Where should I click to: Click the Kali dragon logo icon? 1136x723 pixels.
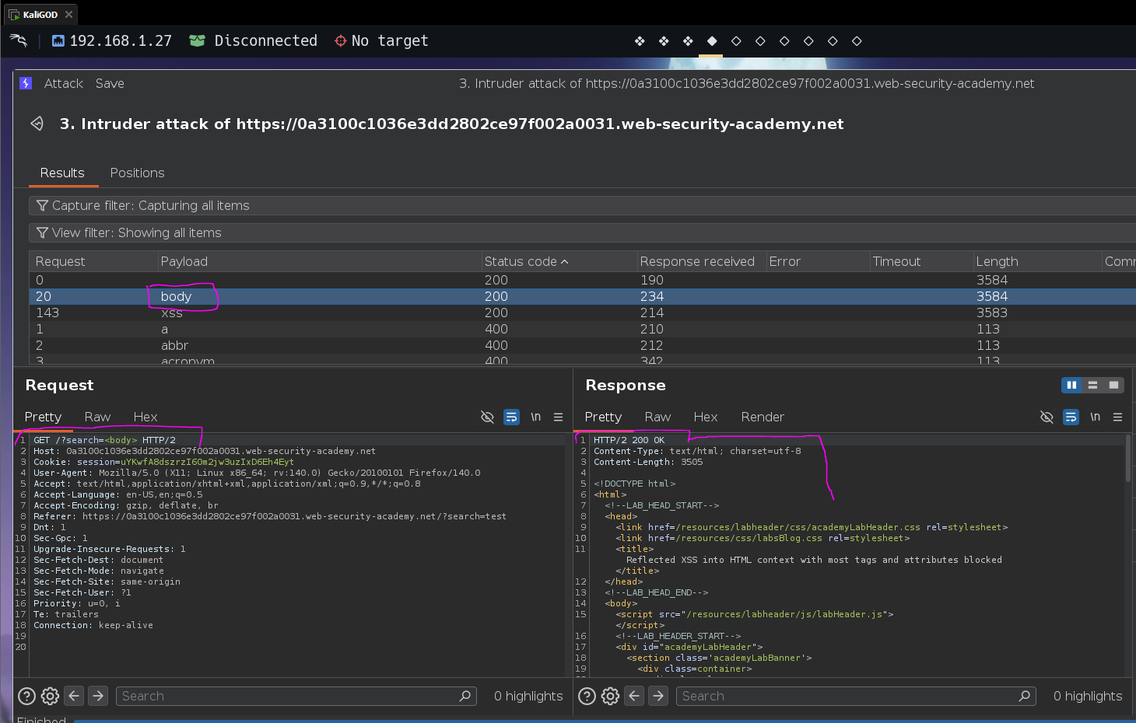pyautogui.click(x=18, y=40)
